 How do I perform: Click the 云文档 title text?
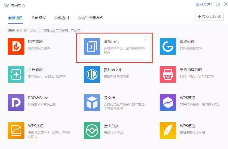109,98
